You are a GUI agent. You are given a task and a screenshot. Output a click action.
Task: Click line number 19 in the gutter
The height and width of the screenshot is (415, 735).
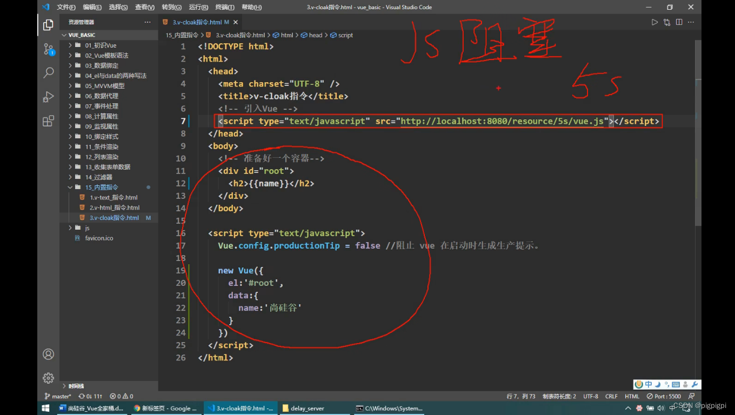click(181, 270)
